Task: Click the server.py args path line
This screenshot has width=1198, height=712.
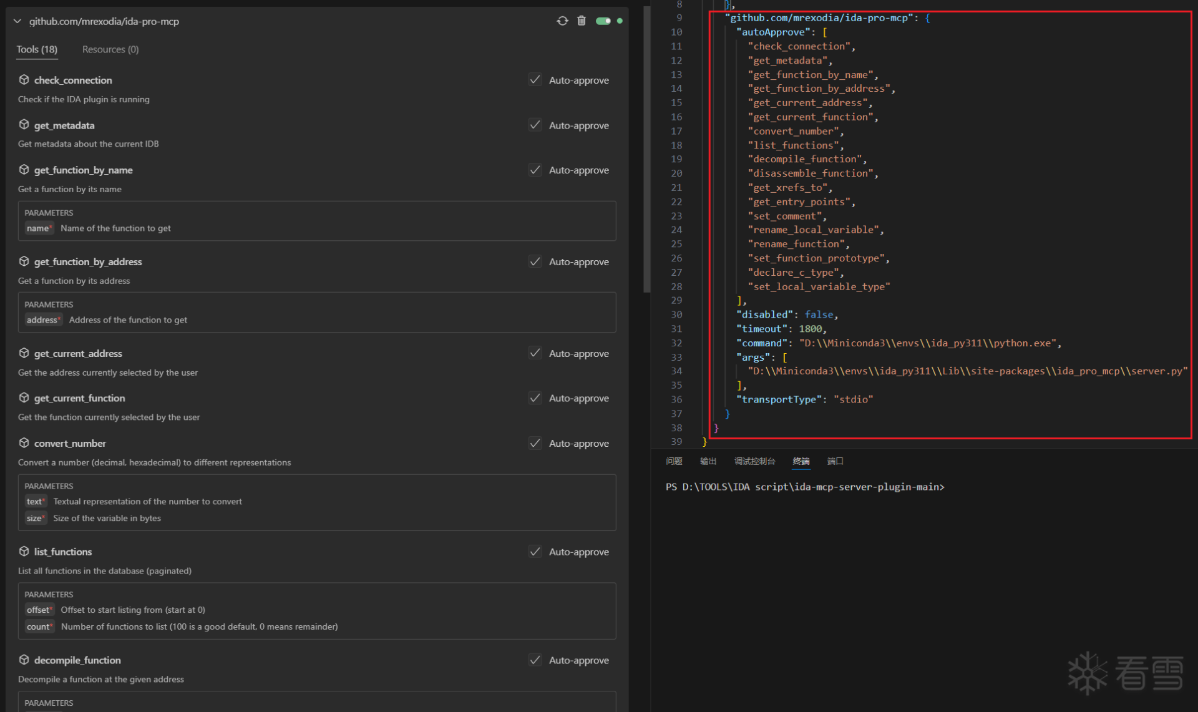Action: (x=967, y=371)
